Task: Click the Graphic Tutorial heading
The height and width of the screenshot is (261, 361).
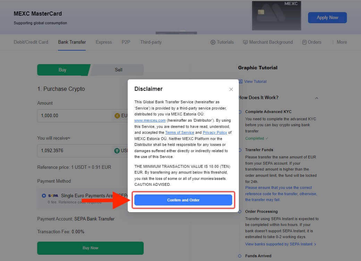Action: (x=258, y=68)
